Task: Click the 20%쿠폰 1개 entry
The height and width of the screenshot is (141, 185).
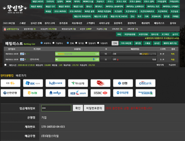Action: click(x=132, y=29)
